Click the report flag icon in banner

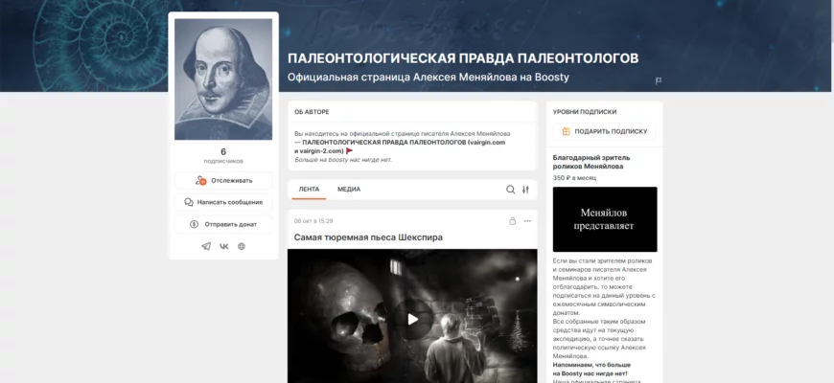tap(658, 80)
